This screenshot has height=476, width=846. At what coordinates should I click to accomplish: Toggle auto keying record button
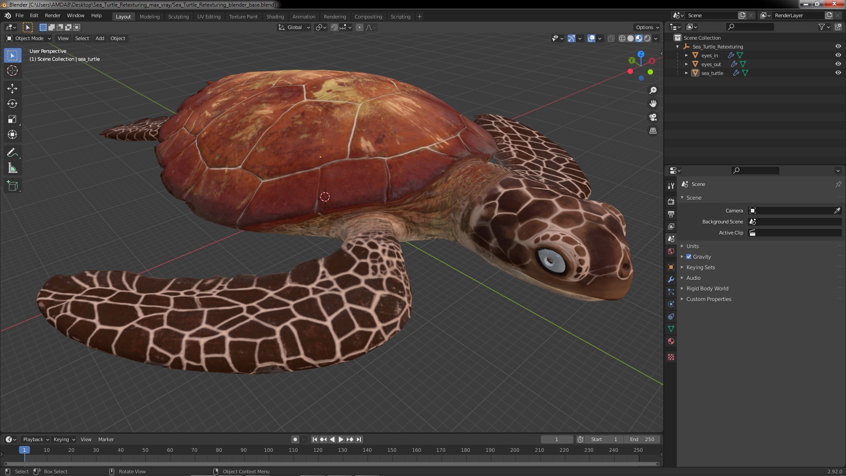(x=295, y=439)
